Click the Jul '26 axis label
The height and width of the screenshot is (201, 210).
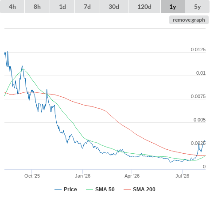point(182,176)
